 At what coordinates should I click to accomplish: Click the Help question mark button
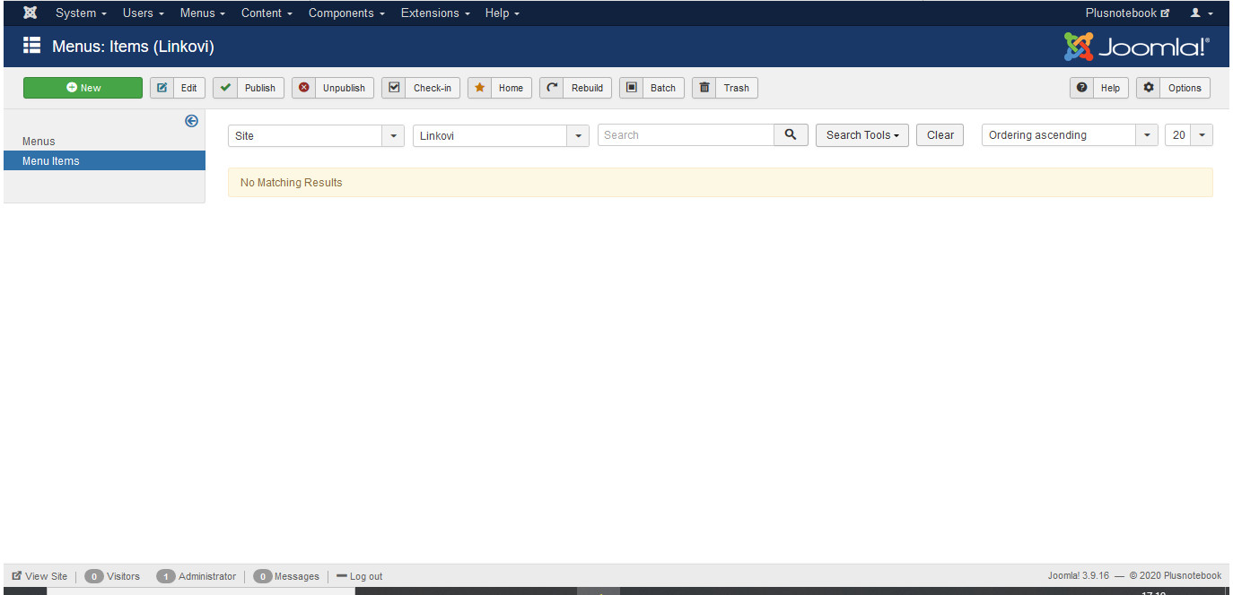point(1098,88)
